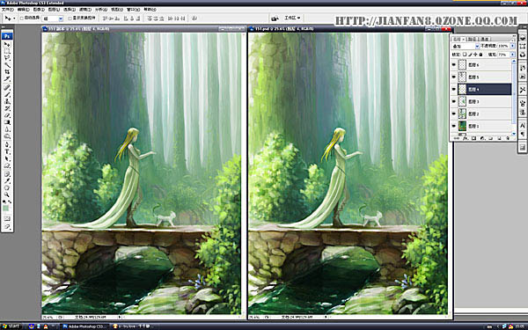Open the Adobe Photoshop CS3 taskbar button
Viewport: 528px width, 330px height.
(x=84, y=326)
